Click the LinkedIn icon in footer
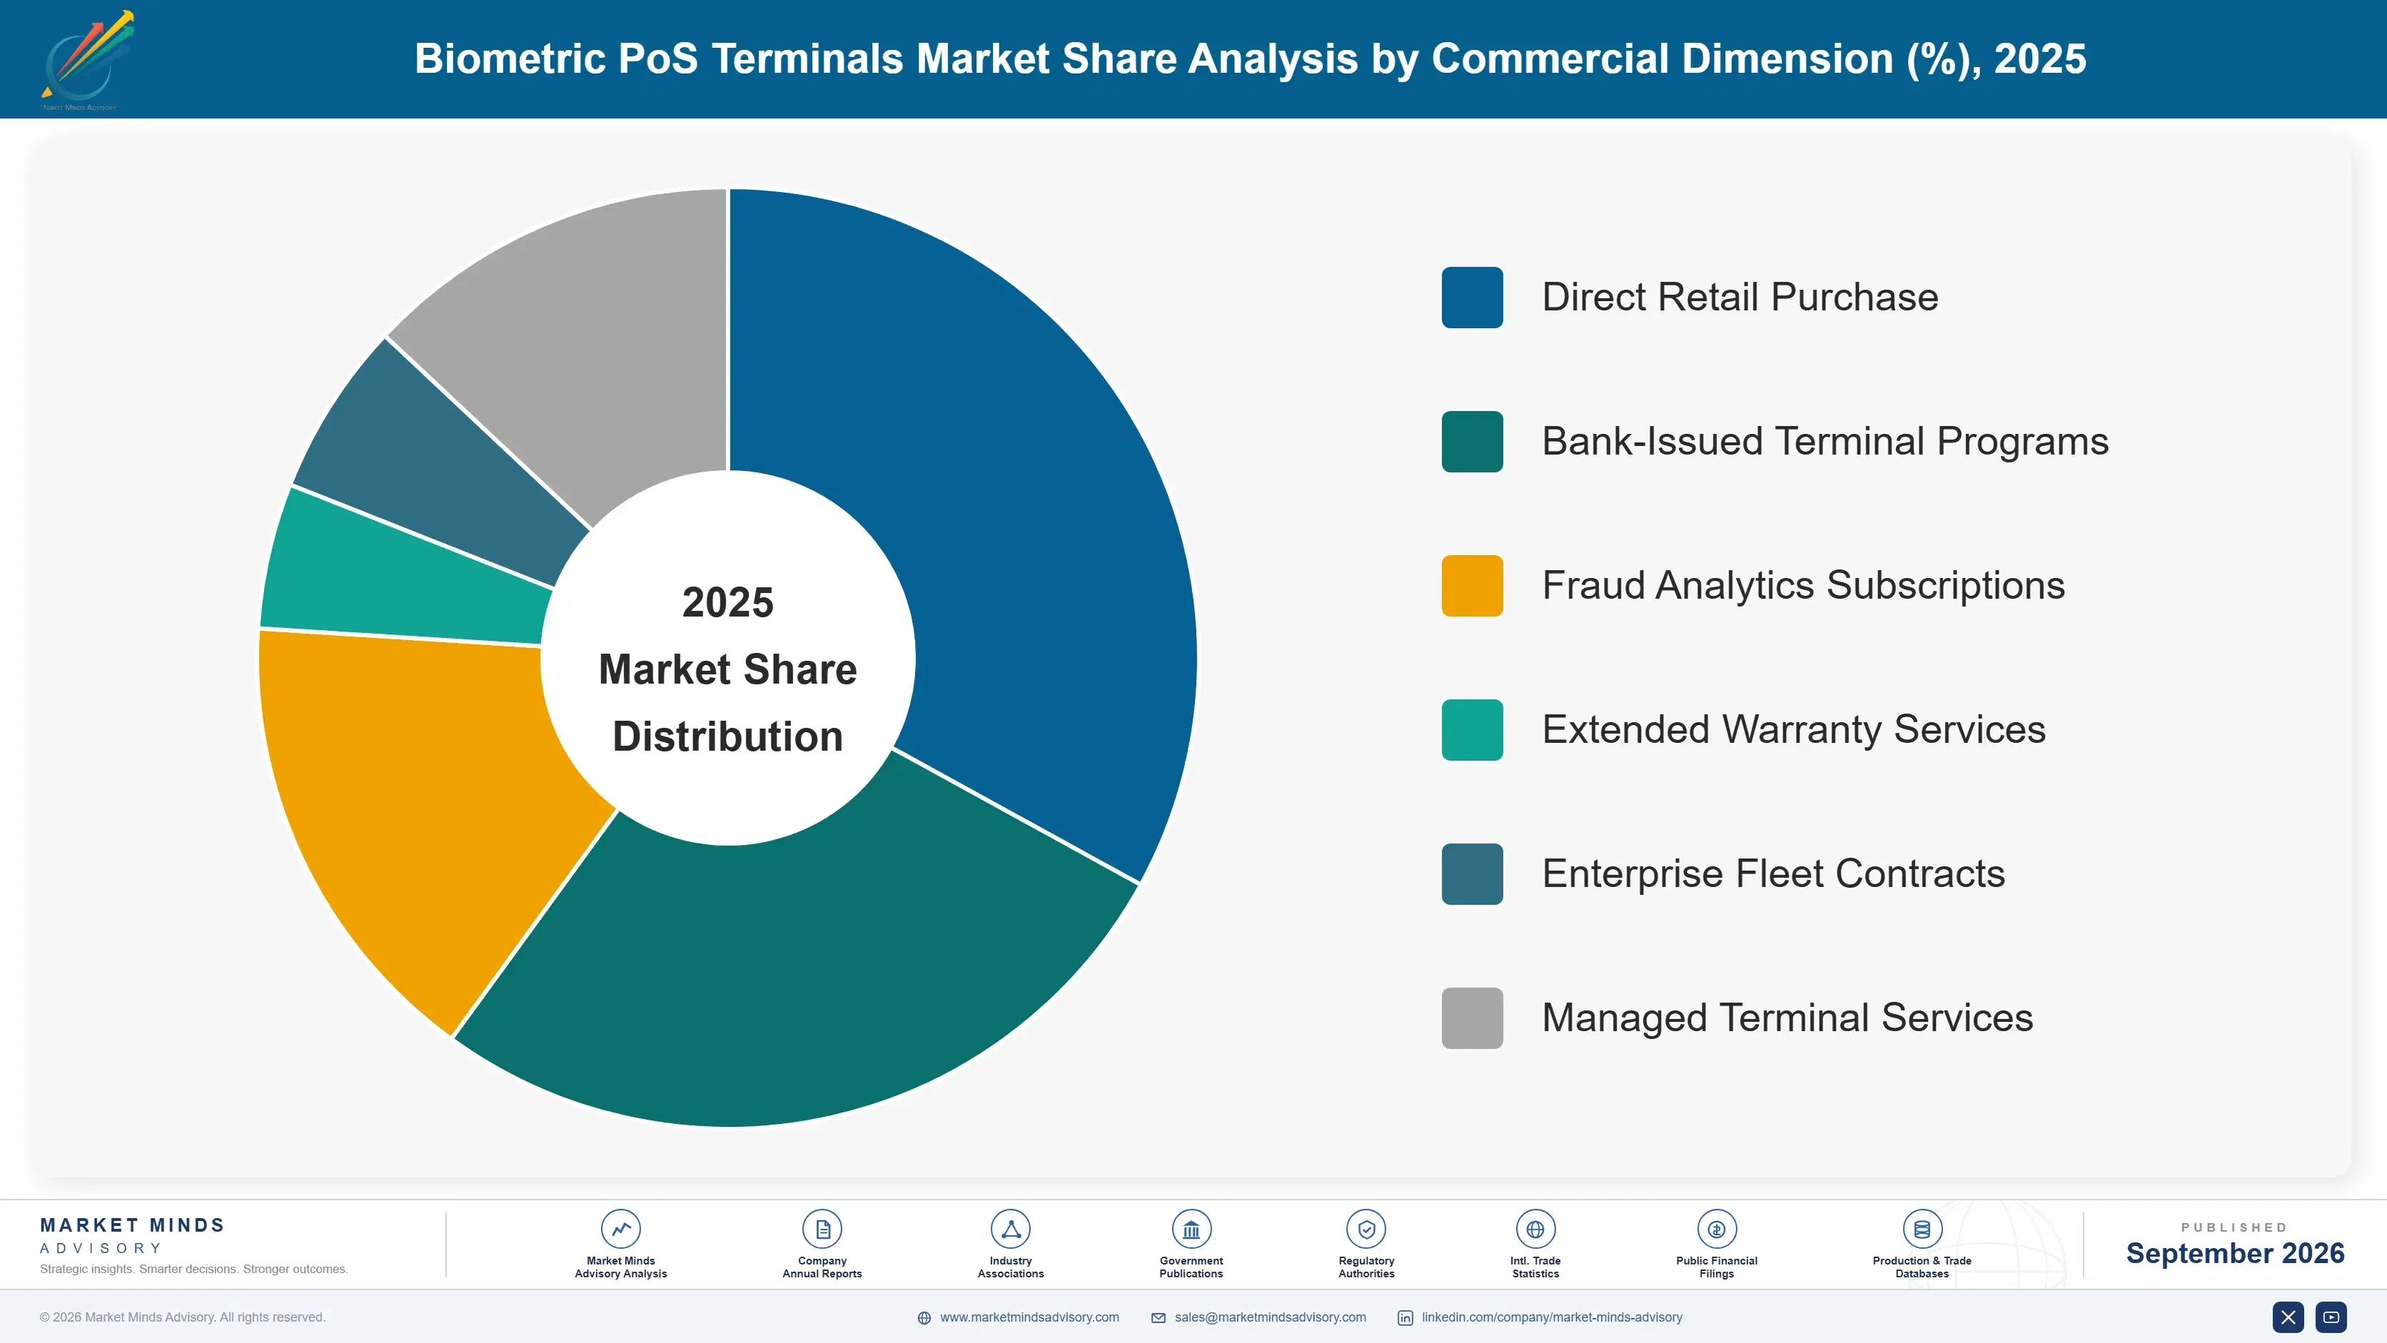 (x=1405, y=1318)
